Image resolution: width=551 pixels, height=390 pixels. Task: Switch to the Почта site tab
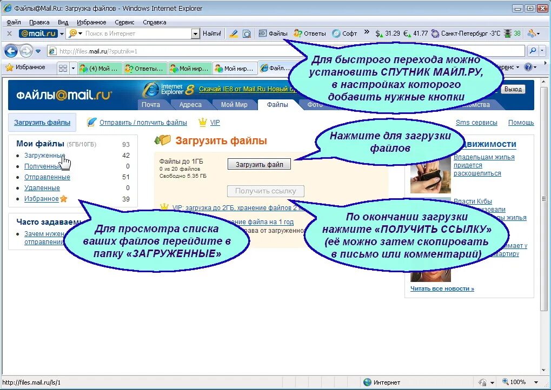pos(150,105)
